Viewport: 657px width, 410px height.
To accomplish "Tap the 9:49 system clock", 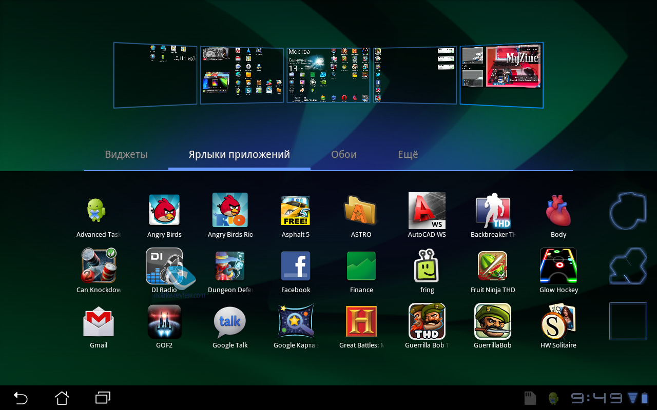I will [596, 398].
